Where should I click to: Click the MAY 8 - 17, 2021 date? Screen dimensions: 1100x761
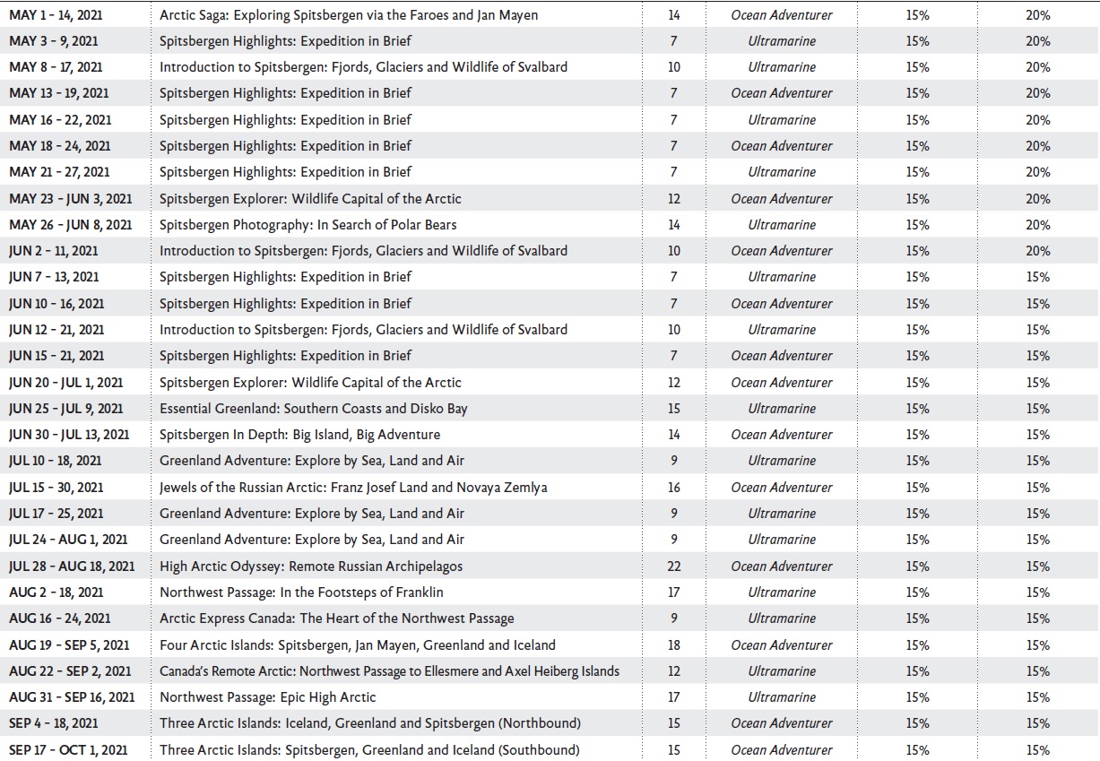pyautogui.click(x=55, y=67)
